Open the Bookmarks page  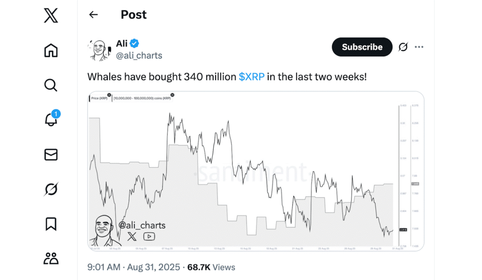(51, 224)
